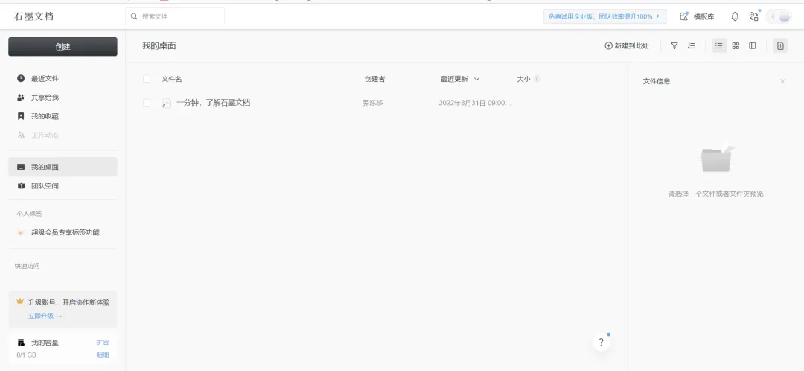
Task: Click the document icon of 一分钟，了解石墨文档
Action: pos(167,103)
